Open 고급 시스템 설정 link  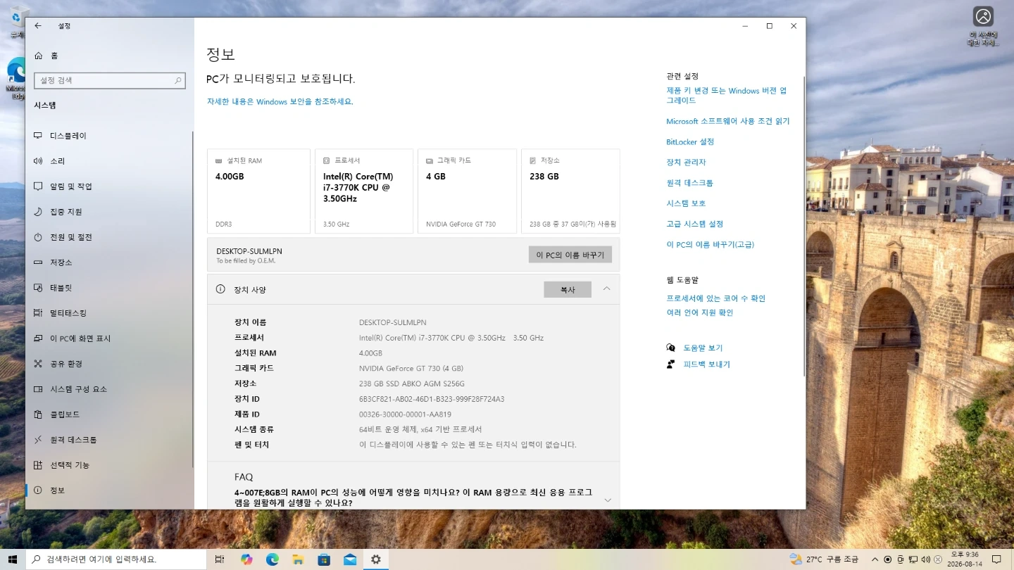[695, 224]
